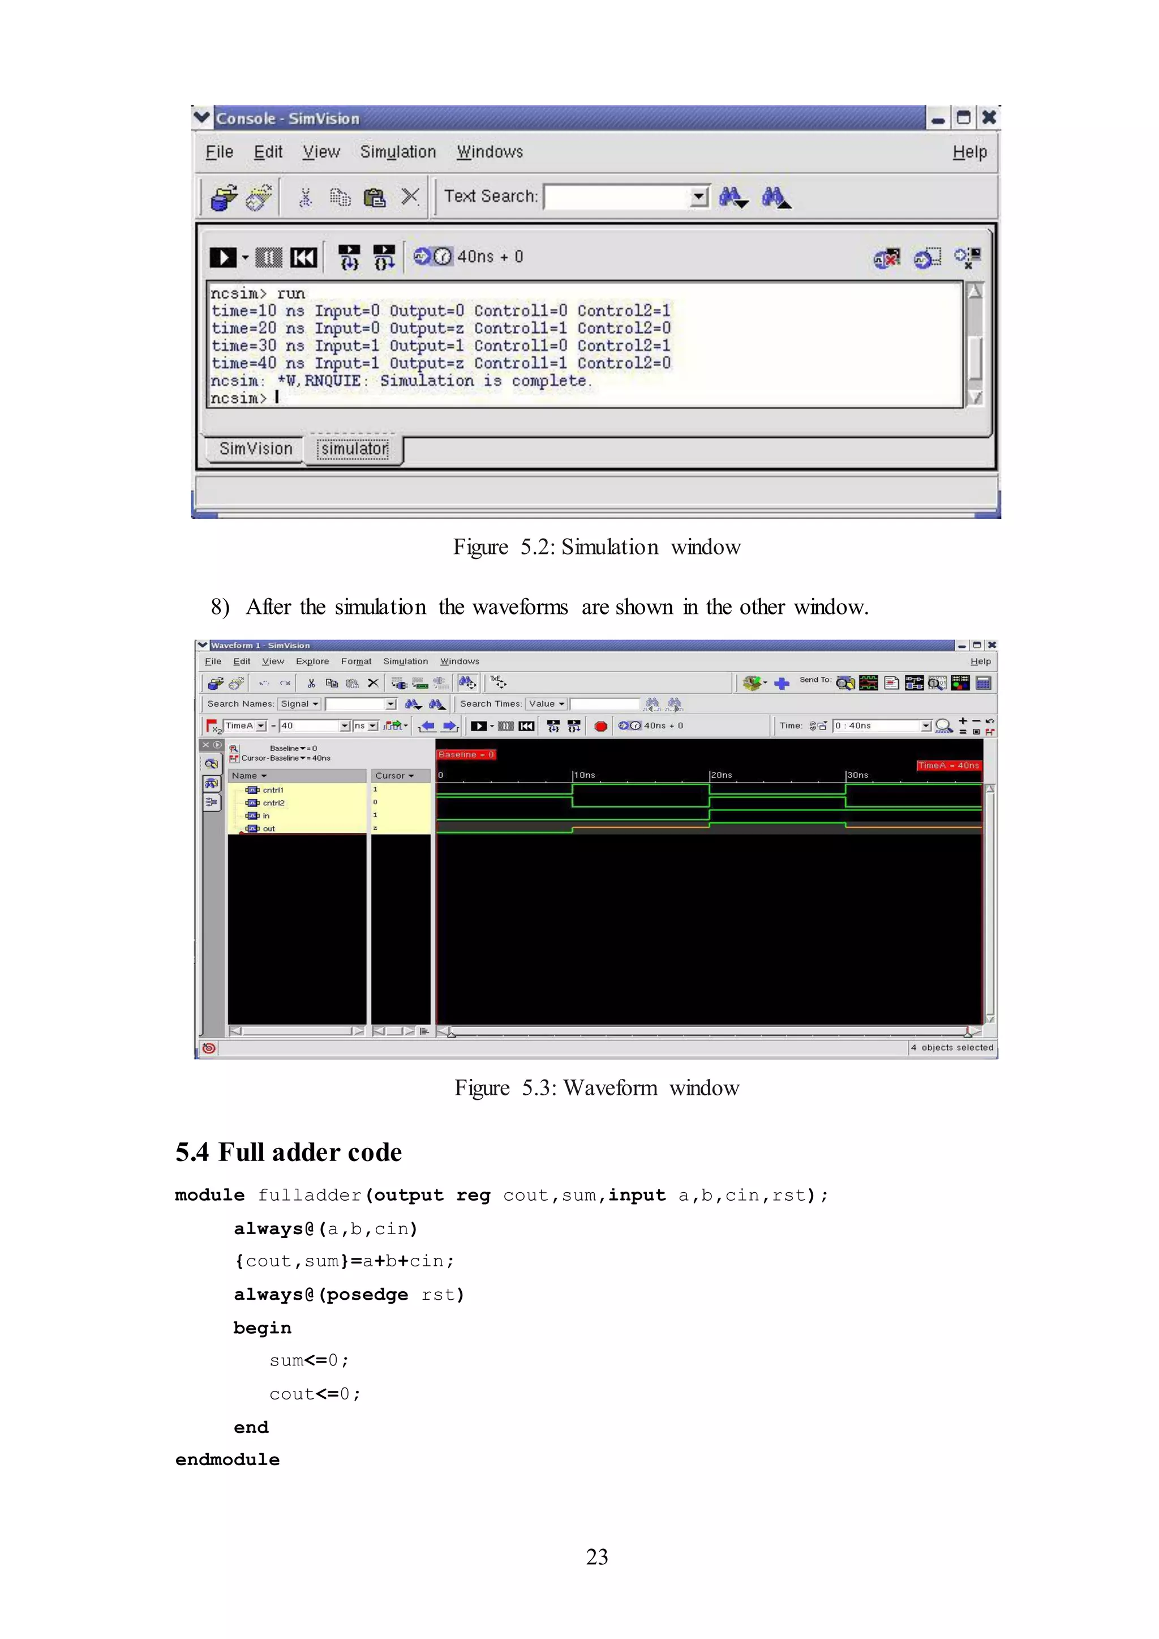This screenshot has height=1639, width=1159.
Task: Switch to the SimVision tab in Console
Action: click(x=255, y=449)
